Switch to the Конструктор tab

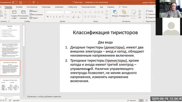coord(32,7)
